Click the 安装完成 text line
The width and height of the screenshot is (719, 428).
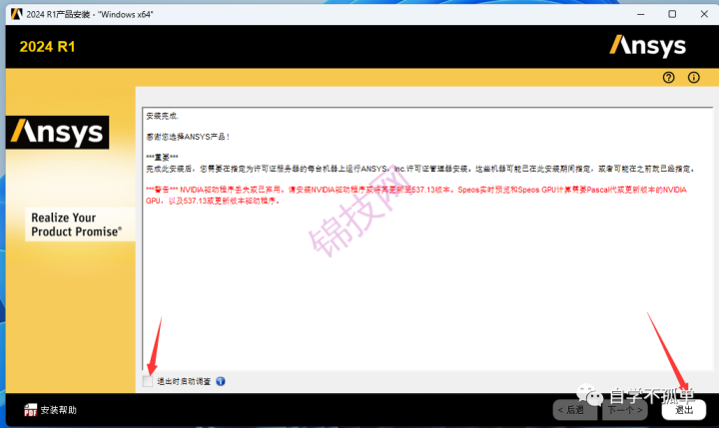pyautogui.click(x=163, y=116)
